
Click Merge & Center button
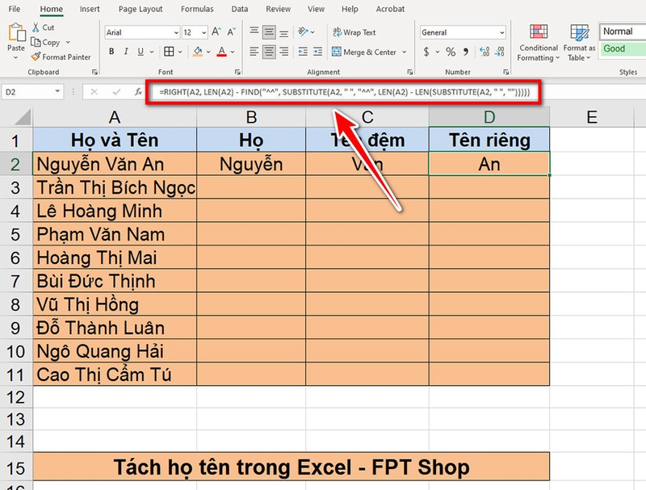364,52
